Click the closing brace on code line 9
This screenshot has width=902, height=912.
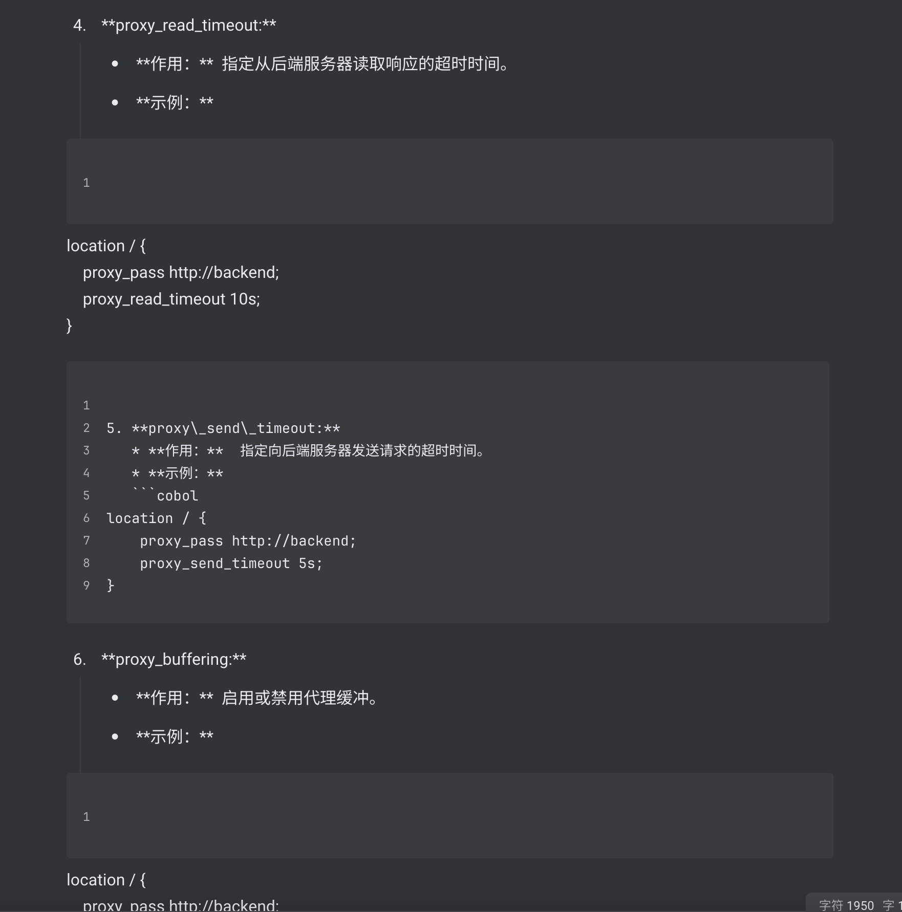(x=110, y=585)
